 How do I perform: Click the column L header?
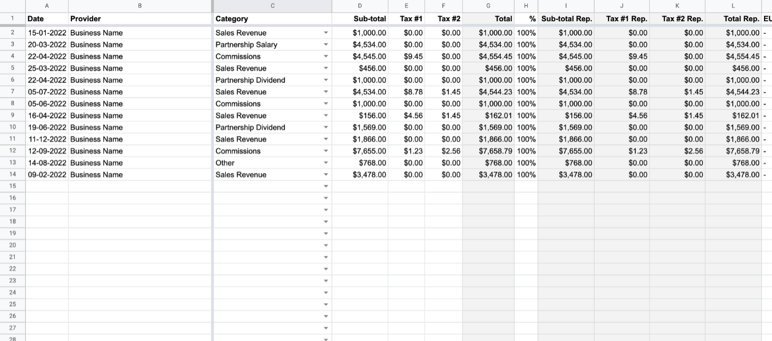(733, 6)
